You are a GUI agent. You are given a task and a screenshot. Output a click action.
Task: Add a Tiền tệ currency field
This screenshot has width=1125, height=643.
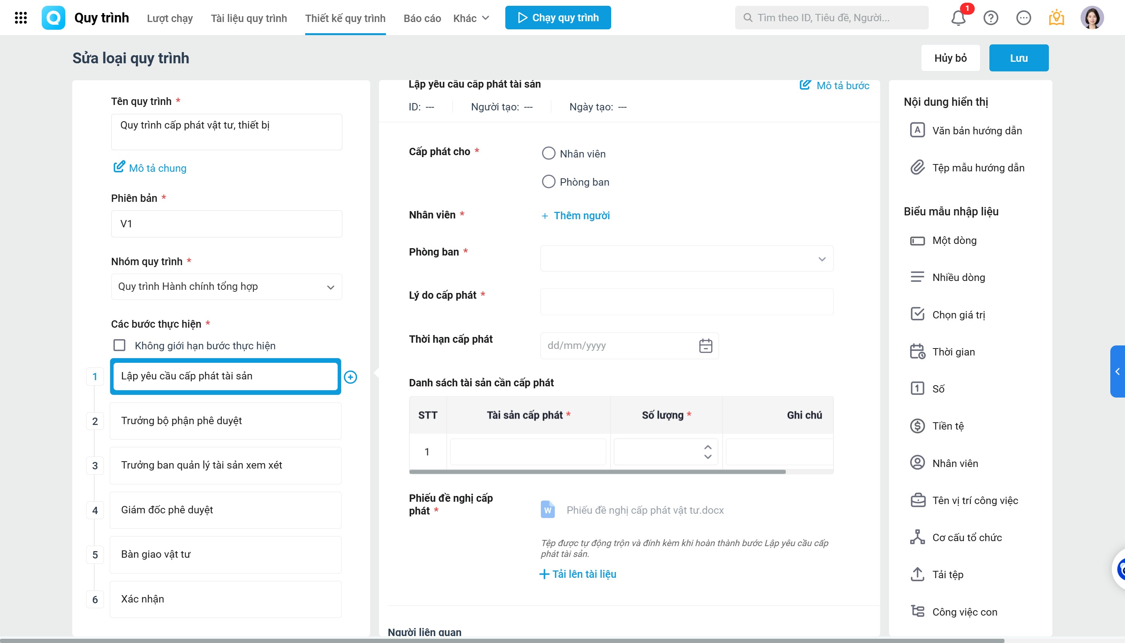click(x=937, y=426)
